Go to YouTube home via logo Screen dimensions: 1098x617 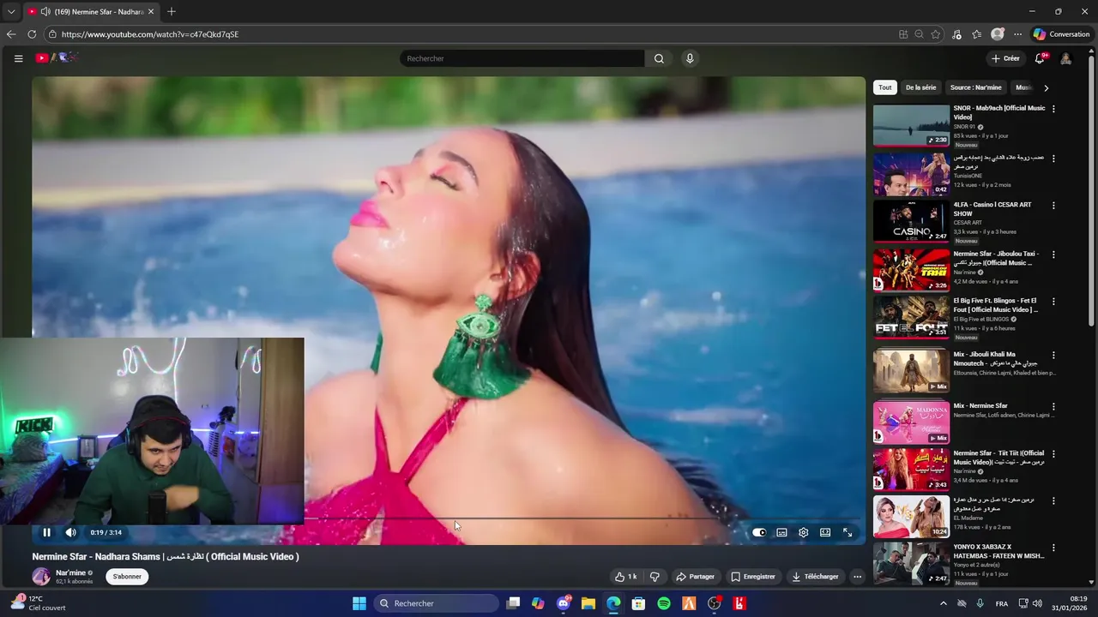click(x=57, y=58)
